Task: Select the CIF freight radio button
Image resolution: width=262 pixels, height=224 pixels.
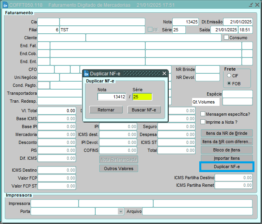Action: [229, 75]
